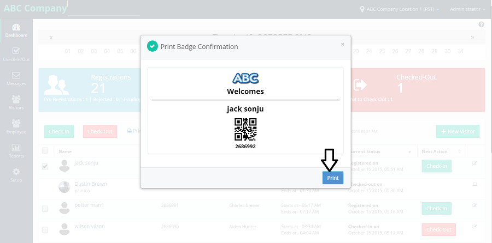Click the red Check-Out button above table
492x243 pixels.
click(100, 131)
